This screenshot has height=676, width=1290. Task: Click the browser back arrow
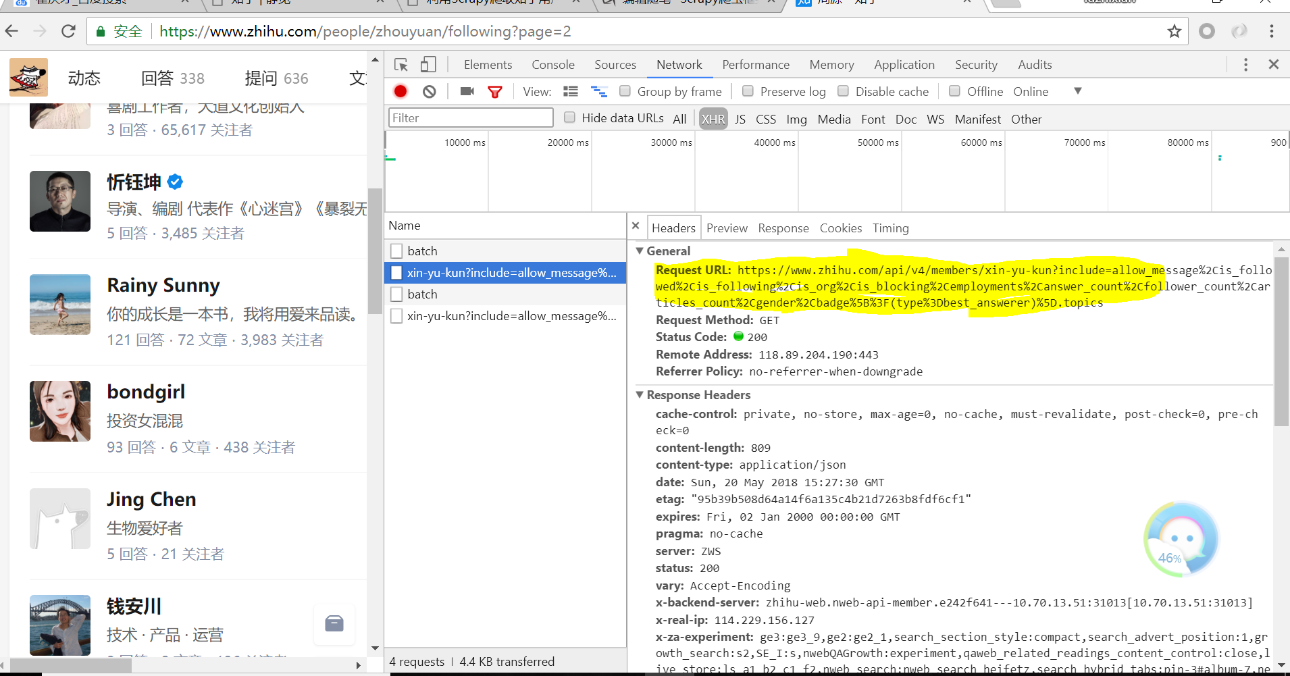(11, 31)
